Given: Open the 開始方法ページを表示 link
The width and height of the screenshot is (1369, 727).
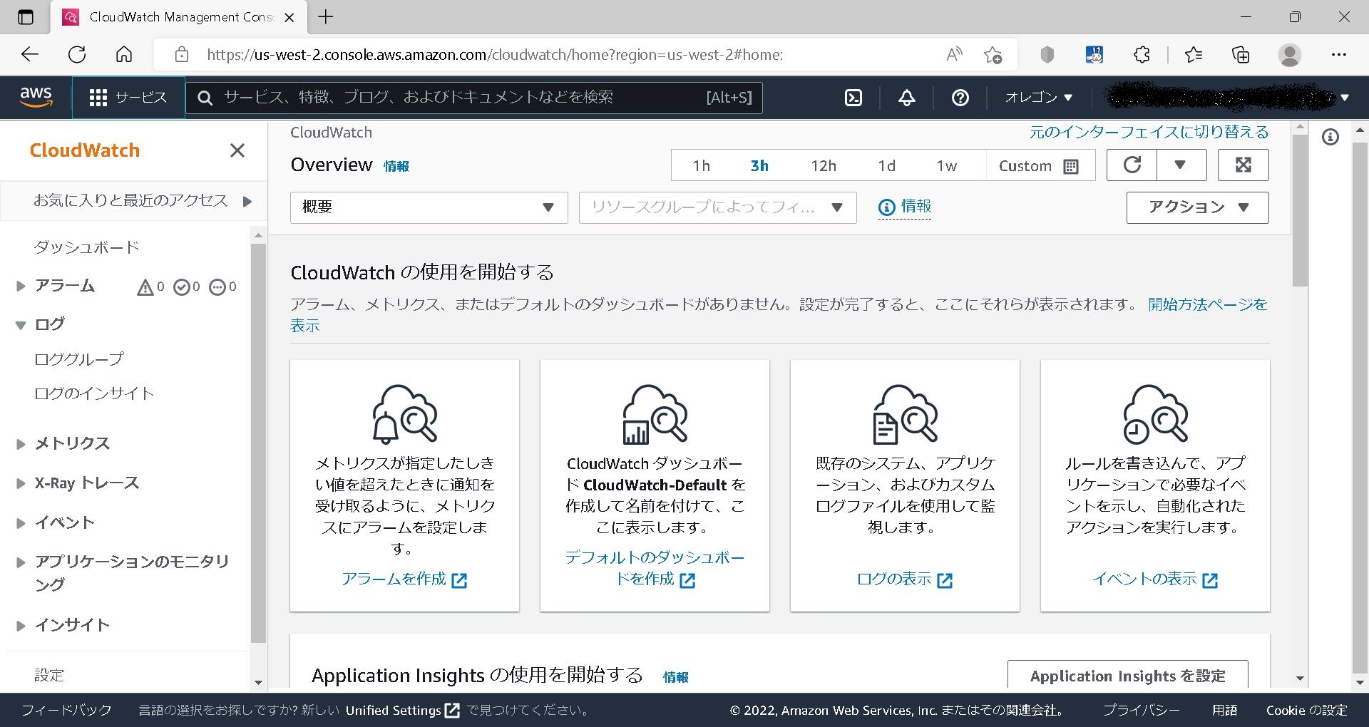Looking at the screenshot, I should 1207,305.
